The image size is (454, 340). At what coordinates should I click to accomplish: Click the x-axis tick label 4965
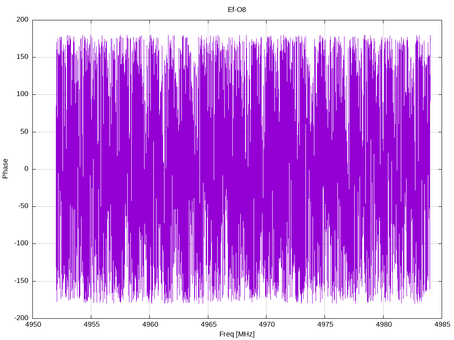point(208,325)
